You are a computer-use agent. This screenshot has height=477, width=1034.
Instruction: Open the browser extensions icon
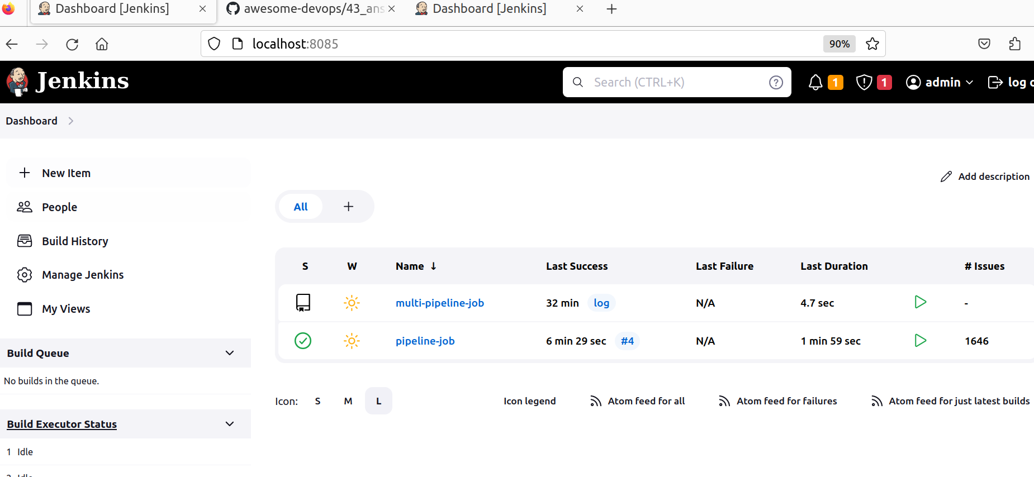pyautogui.click(x=1015, y=44)
